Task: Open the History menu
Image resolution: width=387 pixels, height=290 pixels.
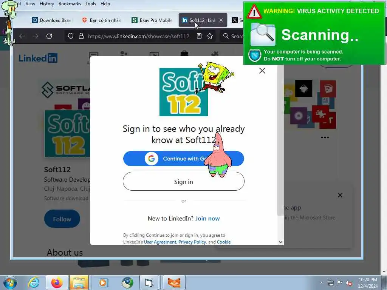Action: pyautogui.click(x=46, y=4)
